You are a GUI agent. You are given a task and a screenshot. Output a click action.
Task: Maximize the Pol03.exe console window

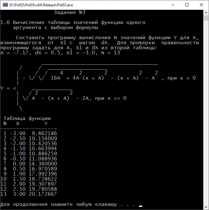point(187,5)
